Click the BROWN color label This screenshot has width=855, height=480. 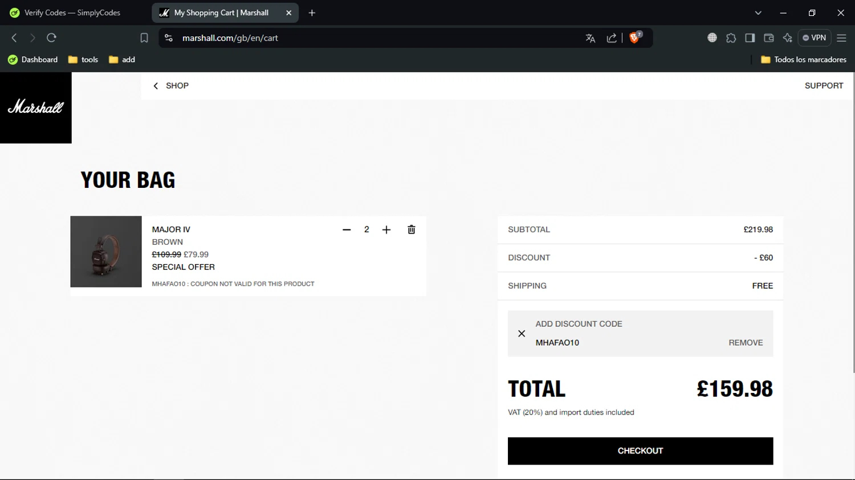(167, 242)
